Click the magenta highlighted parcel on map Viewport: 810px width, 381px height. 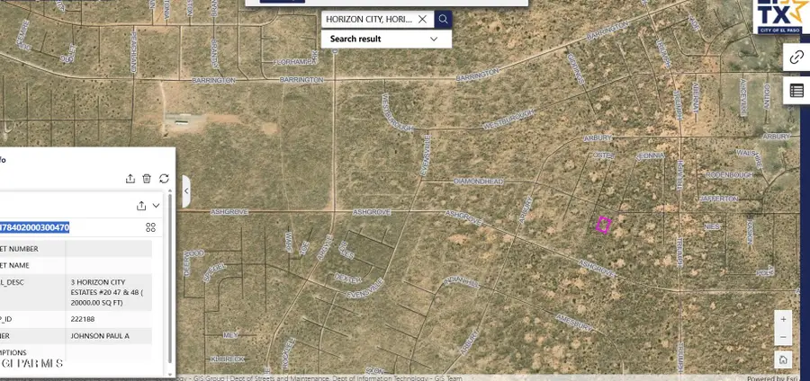[x=603, y=226]
